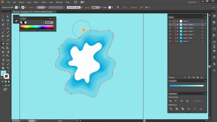Open the Effect menu
Image resolution: width=217 pixels, height=122 pixels.
(44, 2)
